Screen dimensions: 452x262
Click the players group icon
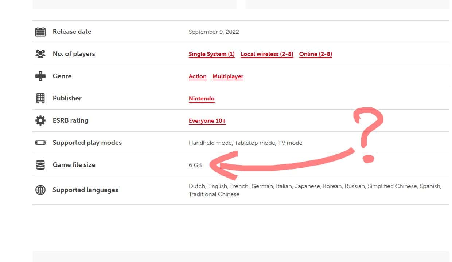point(40,54)
